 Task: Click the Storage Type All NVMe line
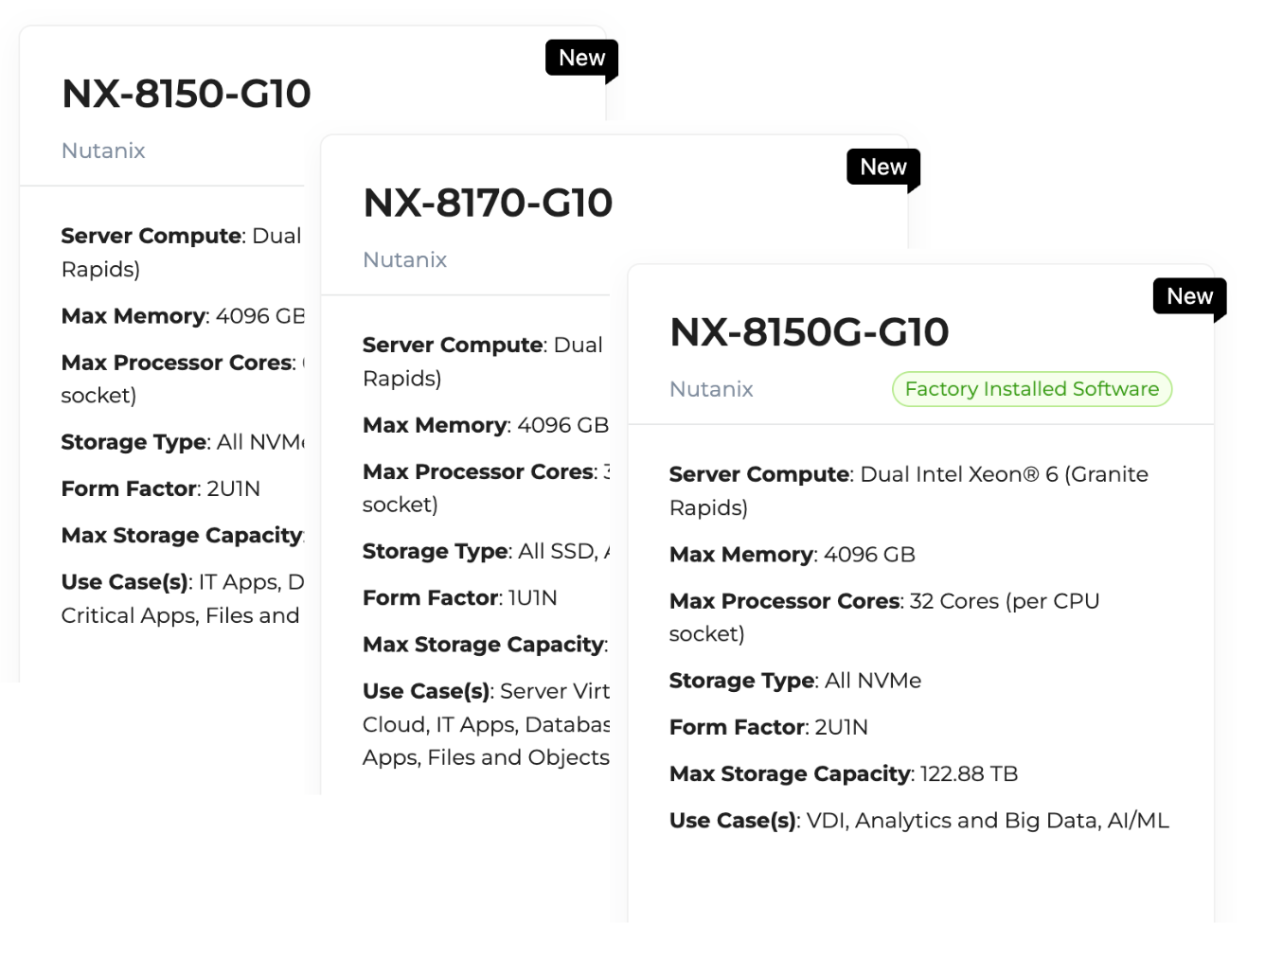[x=794, y=681]
